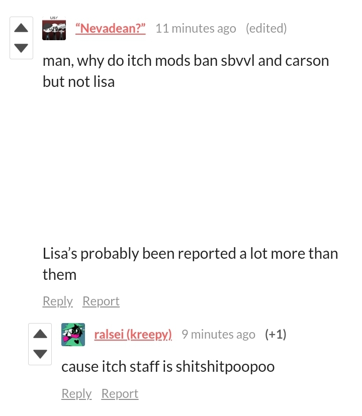Click the "9 minutes ago" timestamp
This screenshot has width=362, height=416.
point(218,334)
